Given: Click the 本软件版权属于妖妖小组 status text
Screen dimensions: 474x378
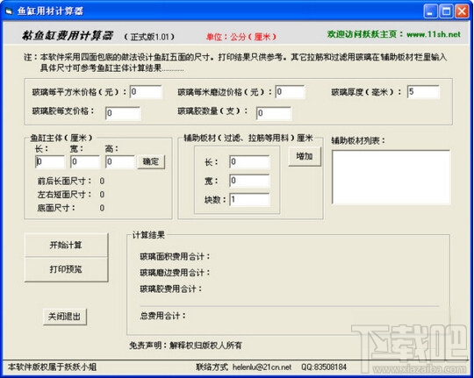Looking at the screenshot, I should coord(53,367).
